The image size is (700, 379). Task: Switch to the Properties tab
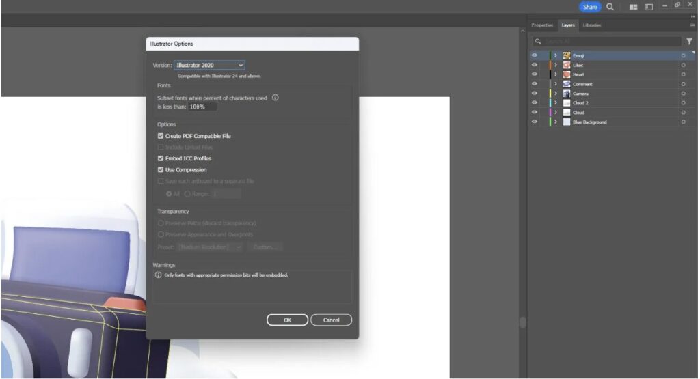click(542, 25)
